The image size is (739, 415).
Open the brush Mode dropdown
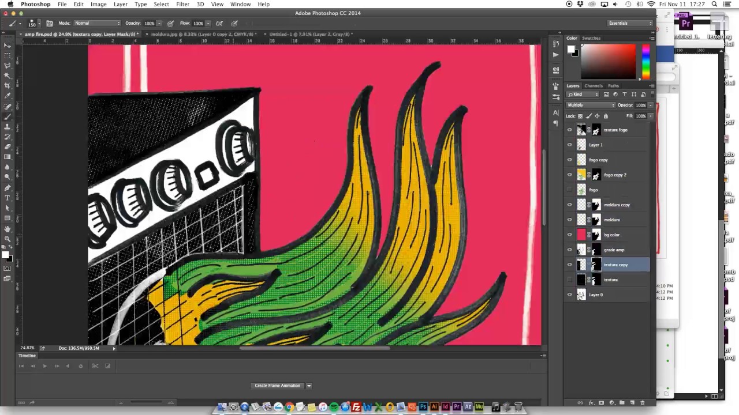97,23
